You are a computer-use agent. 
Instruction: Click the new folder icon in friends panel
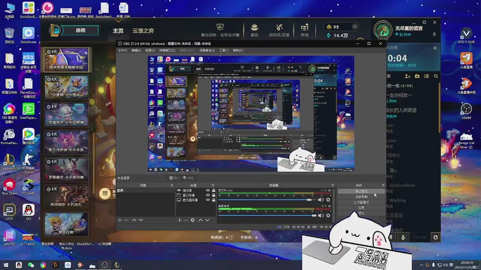pos(417,76)
